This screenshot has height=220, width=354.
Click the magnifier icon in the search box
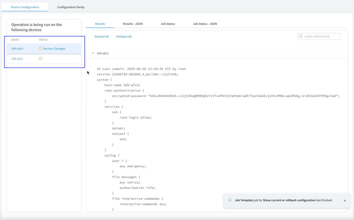[x=301, y=36]
